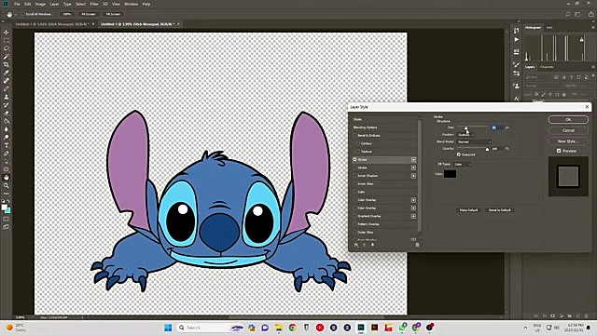This screenshot has width=597, height=335.
Task: Open search icon at top right
Action: click(x=568, y=14)
